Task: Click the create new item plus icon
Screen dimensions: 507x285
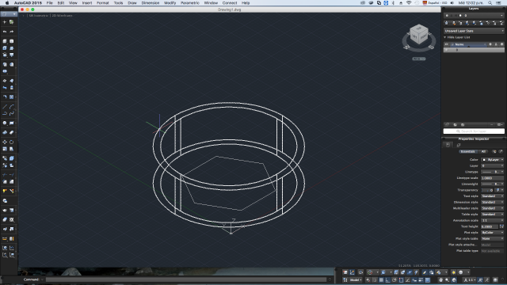Action: pyautogui.click(x=5, y=22)
